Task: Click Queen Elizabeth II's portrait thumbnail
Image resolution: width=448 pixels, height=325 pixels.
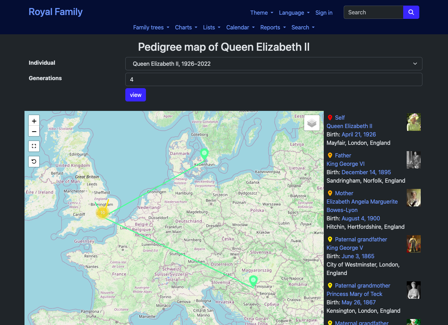Action: (x=414, y=122)
